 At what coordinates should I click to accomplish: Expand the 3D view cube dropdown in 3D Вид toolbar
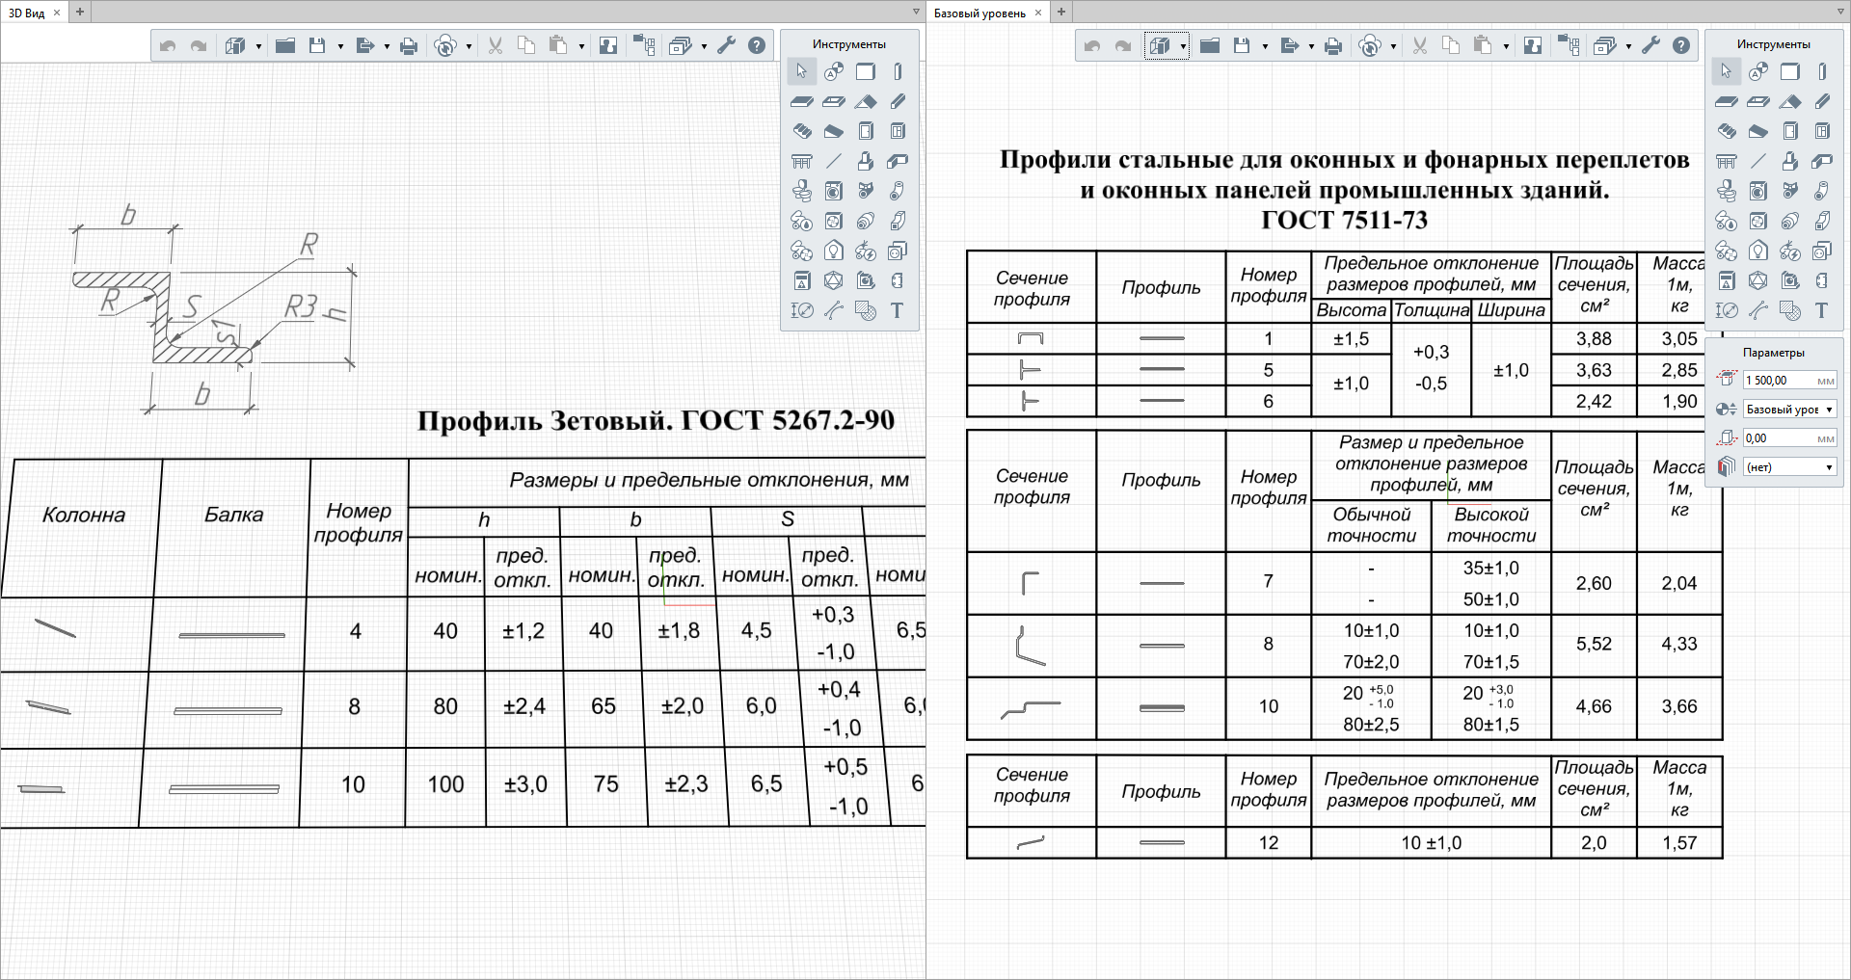pos(258,46)
